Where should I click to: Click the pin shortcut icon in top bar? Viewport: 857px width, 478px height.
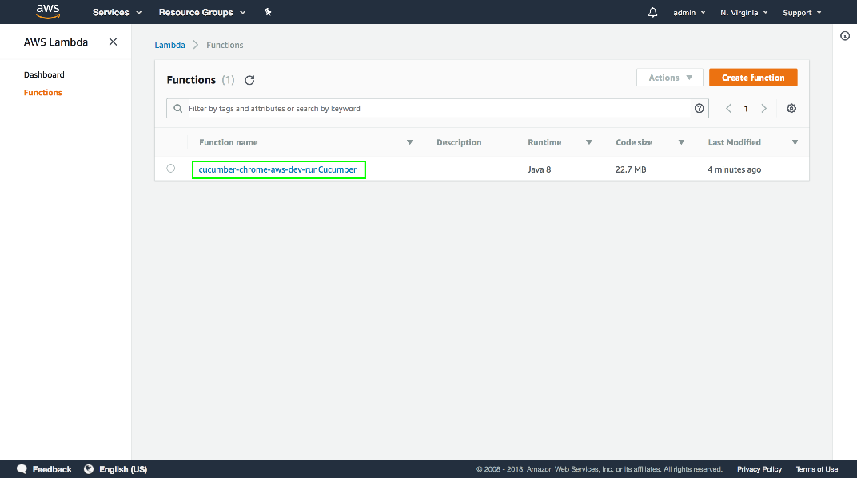(268, 12)
